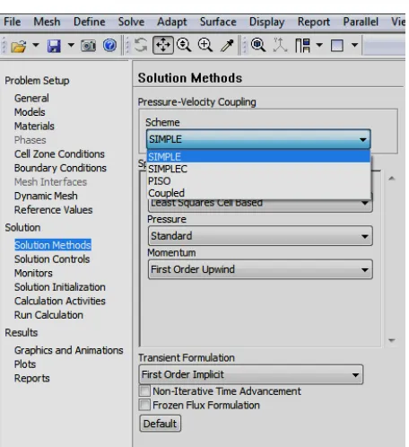
Task: Click the camera screenshot icon
Action: click(x=88, y=46)
